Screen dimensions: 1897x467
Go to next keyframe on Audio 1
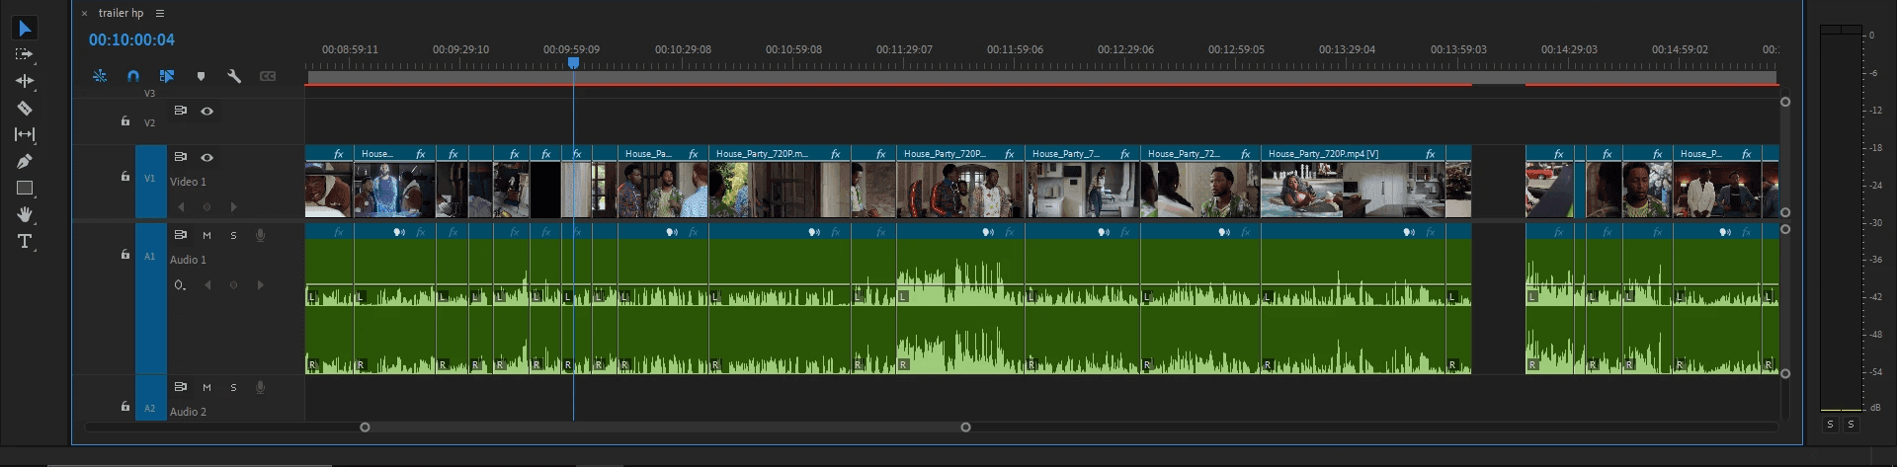click(260, 285)
